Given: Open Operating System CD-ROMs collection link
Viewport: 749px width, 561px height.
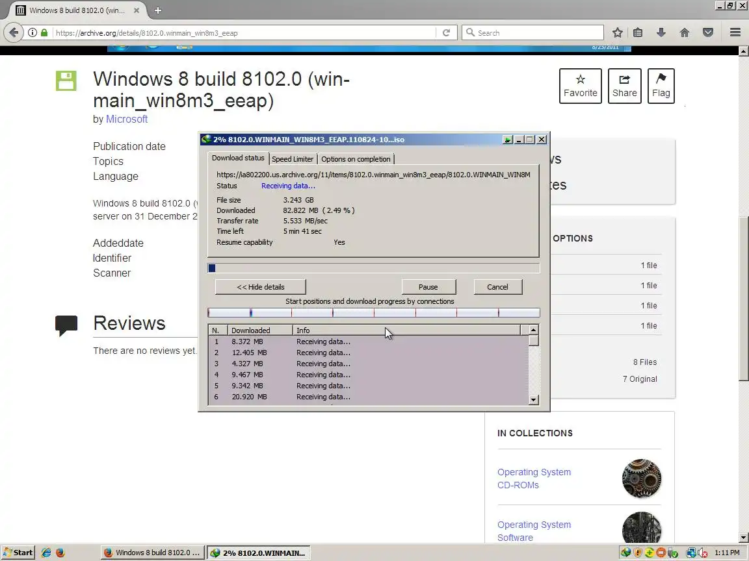Looking at the screenshot, I should 534,479.
